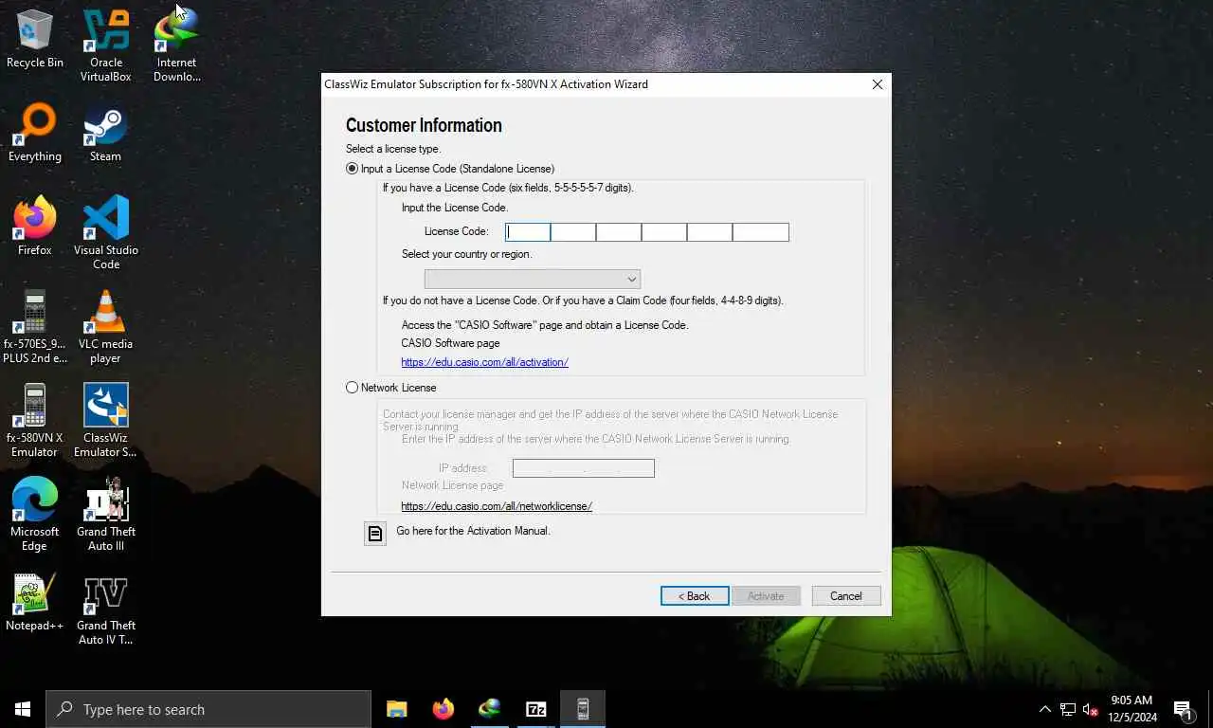
Task: Select the Grand Theft Auto IV icon
Action: [106, 608]
